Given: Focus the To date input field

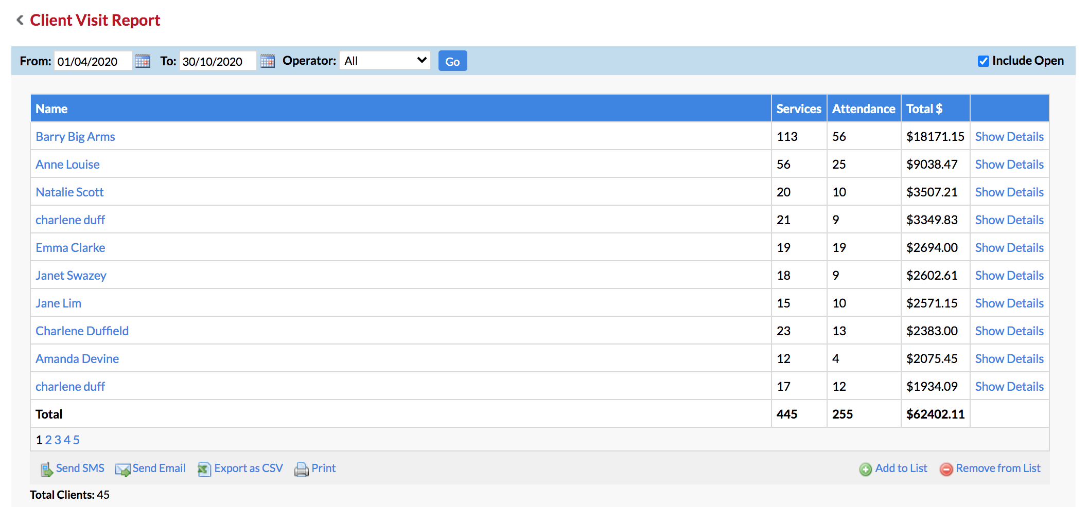Looking at the screenshot, I should (218, 61).
